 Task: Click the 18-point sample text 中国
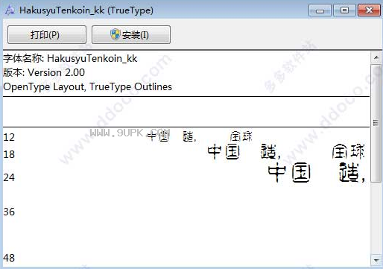point(224,152)
